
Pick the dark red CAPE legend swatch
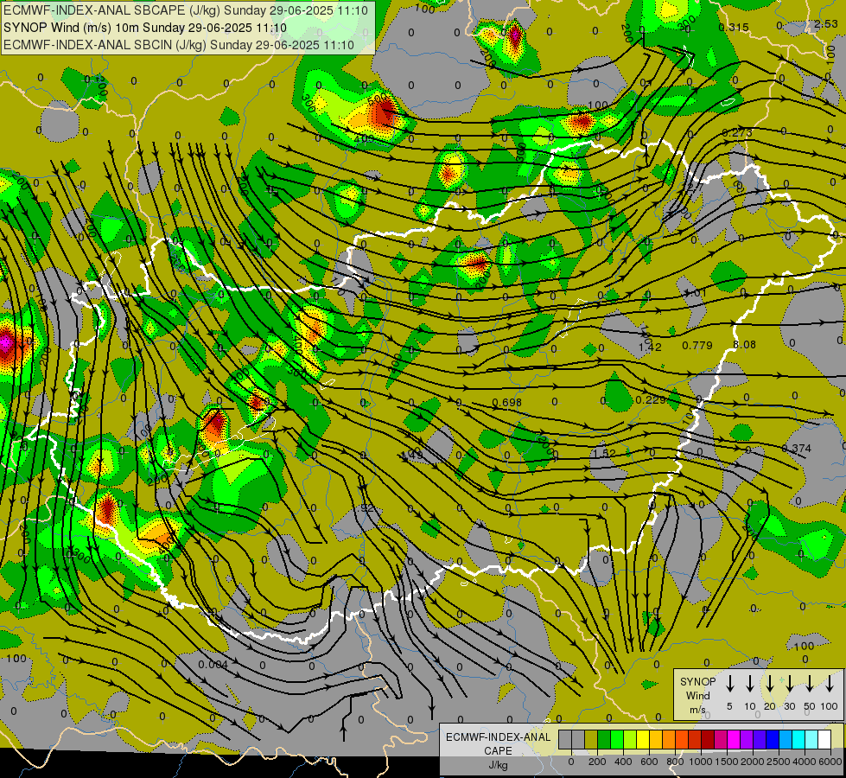click(x=708, y=739)
